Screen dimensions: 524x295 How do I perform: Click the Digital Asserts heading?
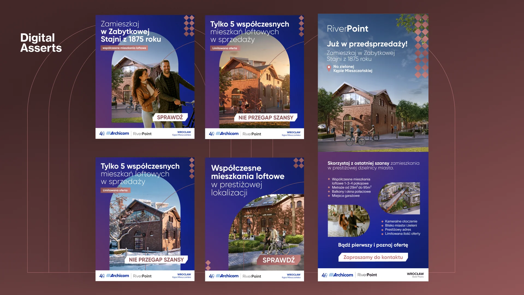coord(41,43)
